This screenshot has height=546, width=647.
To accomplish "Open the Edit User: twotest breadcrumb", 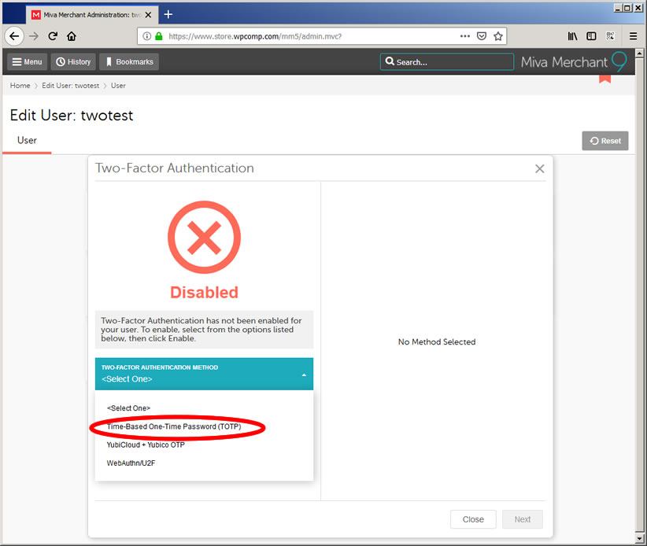I will pos(71,86).
